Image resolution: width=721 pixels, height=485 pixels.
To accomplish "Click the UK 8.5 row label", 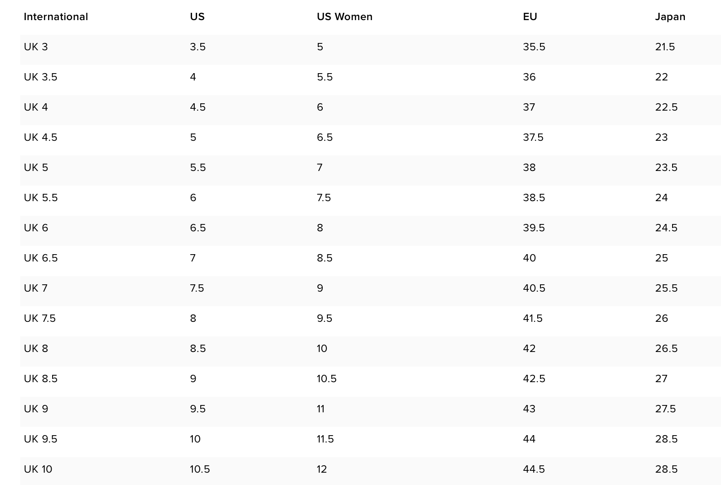I will point(40,379).
